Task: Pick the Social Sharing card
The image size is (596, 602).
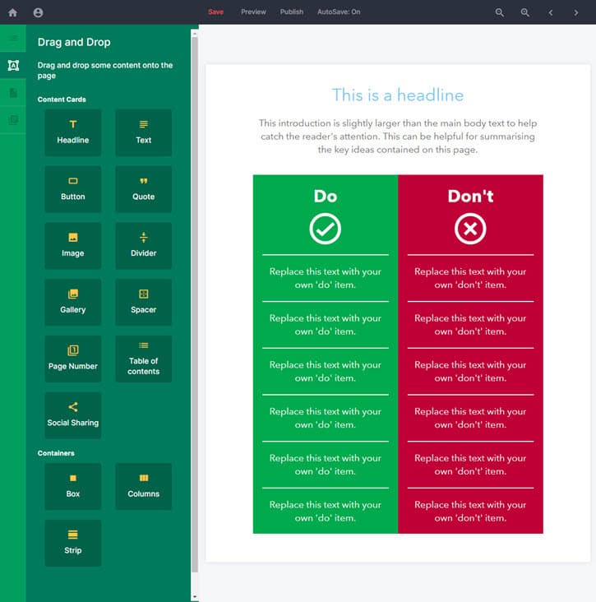Action: pos(73,415)
